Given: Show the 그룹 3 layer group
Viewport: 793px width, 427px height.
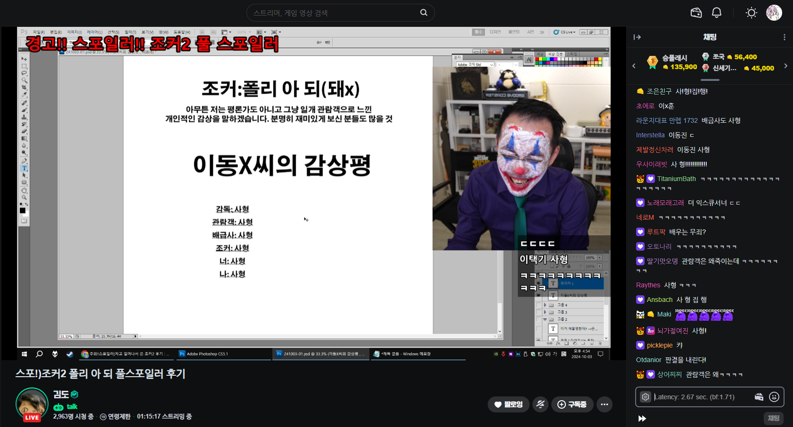Looking at the screenshot, I should point(539,312).
